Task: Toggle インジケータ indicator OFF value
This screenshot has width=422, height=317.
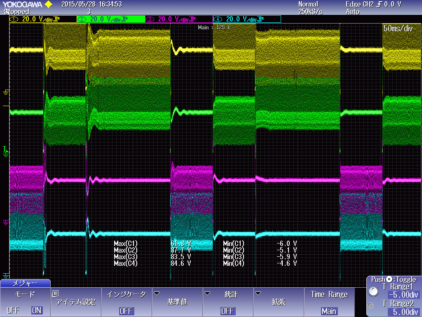Action: tap(126, 311)
